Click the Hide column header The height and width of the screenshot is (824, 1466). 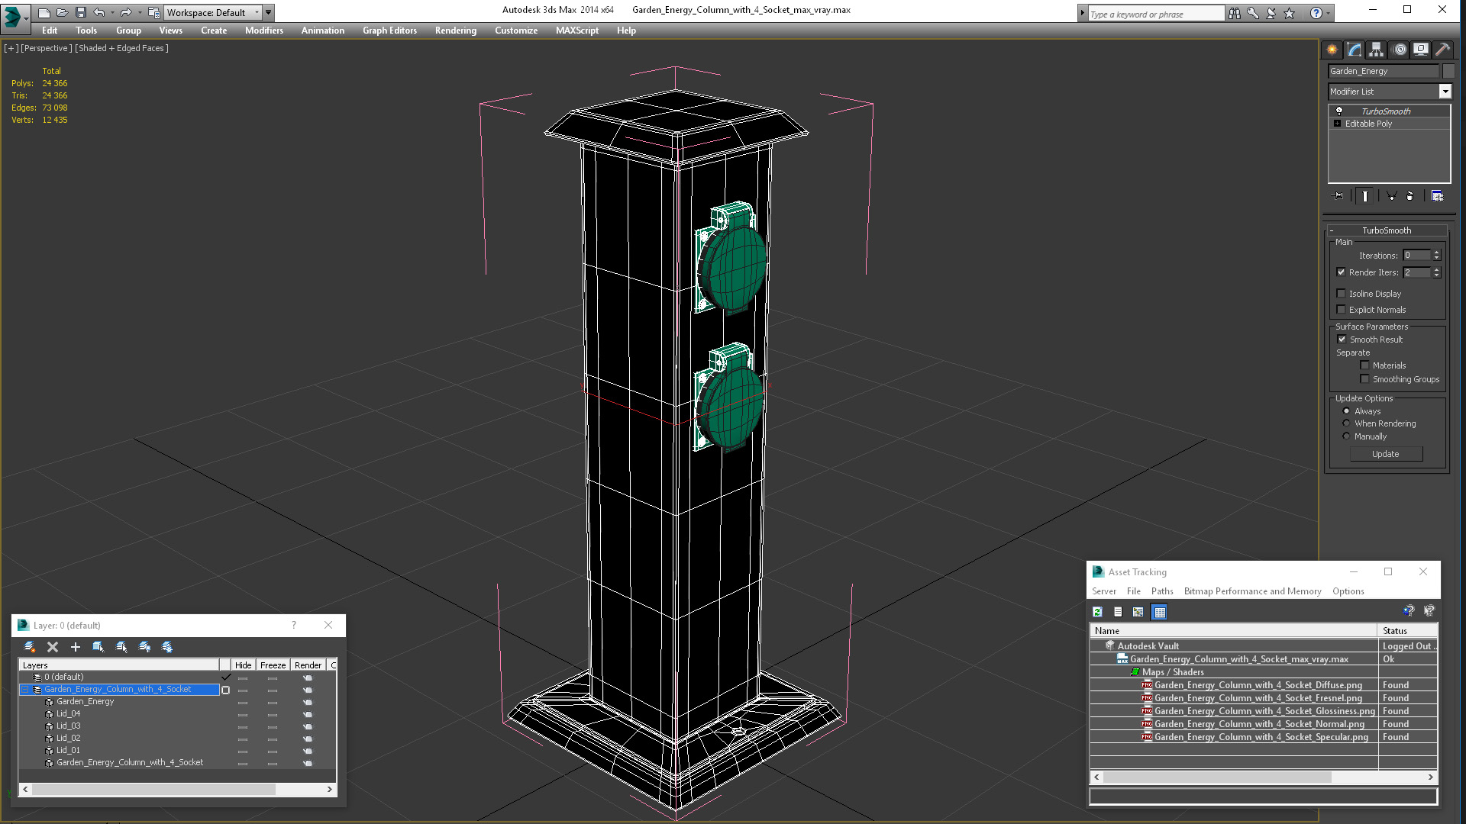[244, 665]
